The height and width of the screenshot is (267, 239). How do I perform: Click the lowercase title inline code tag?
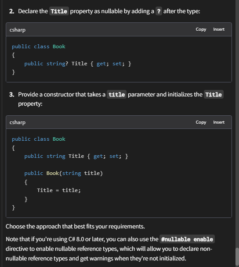point(117,95)
